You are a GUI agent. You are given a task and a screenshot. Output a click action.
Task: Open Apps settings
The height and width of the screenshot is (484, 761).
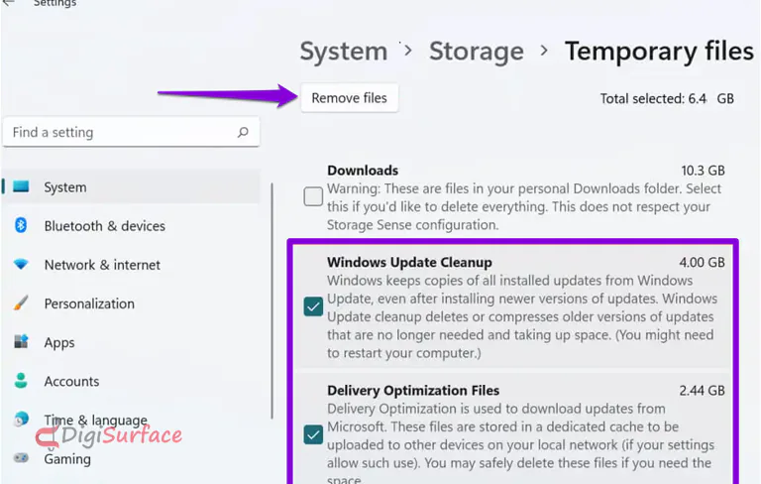[59, 342]
